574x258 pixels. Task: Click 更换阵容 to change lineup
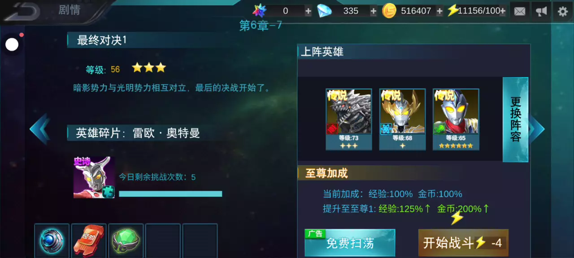(515, 120)
